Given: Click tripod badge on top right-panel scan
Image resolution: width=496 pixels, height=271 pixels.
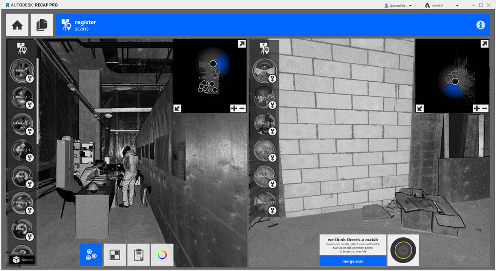Looking at the screenshot, I should point(272,79).
